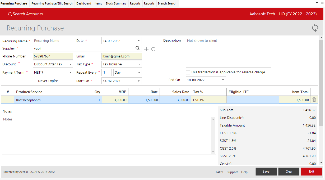The image size is (325, 180).
Task: Click the Eligible ITC column header
Action: (253, 92)
